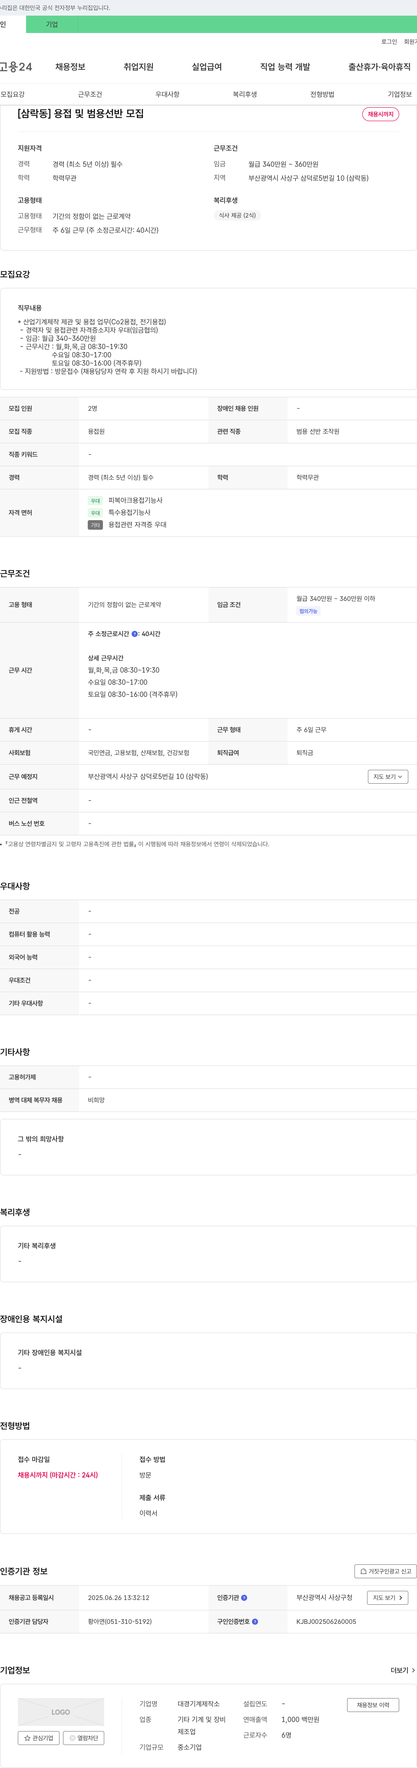Open 지도 보기 for 부산광역시 사상구청
The image size is (417, 1768).
(x=388, y=1598)
